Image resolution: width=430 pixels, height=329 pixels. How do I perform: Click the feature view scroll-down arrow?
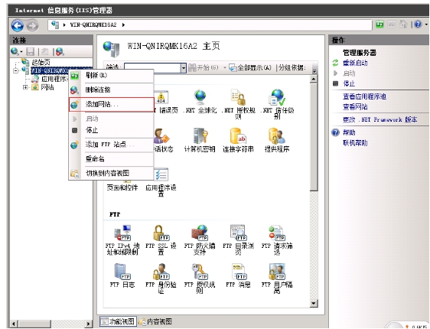[314, 303]
